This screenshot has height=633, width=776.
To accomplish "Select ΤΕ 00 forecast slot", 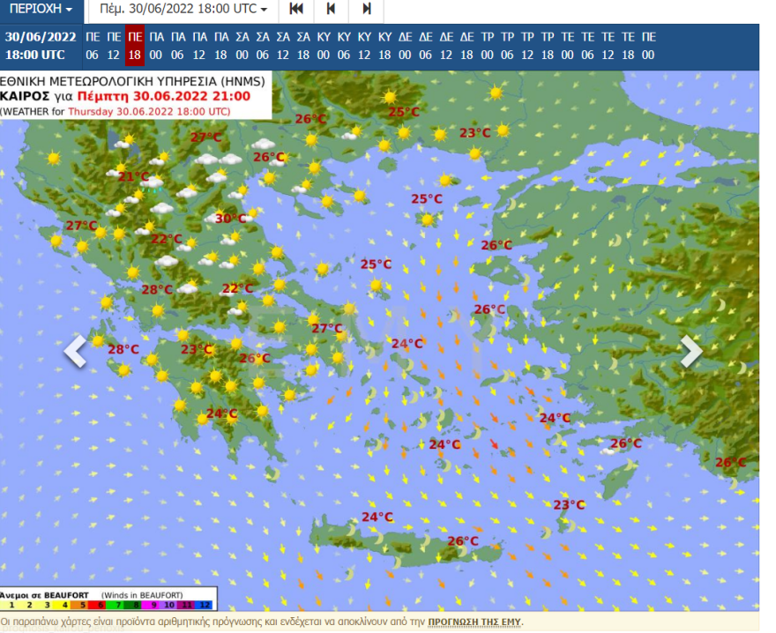I will (x=567, y=46).
